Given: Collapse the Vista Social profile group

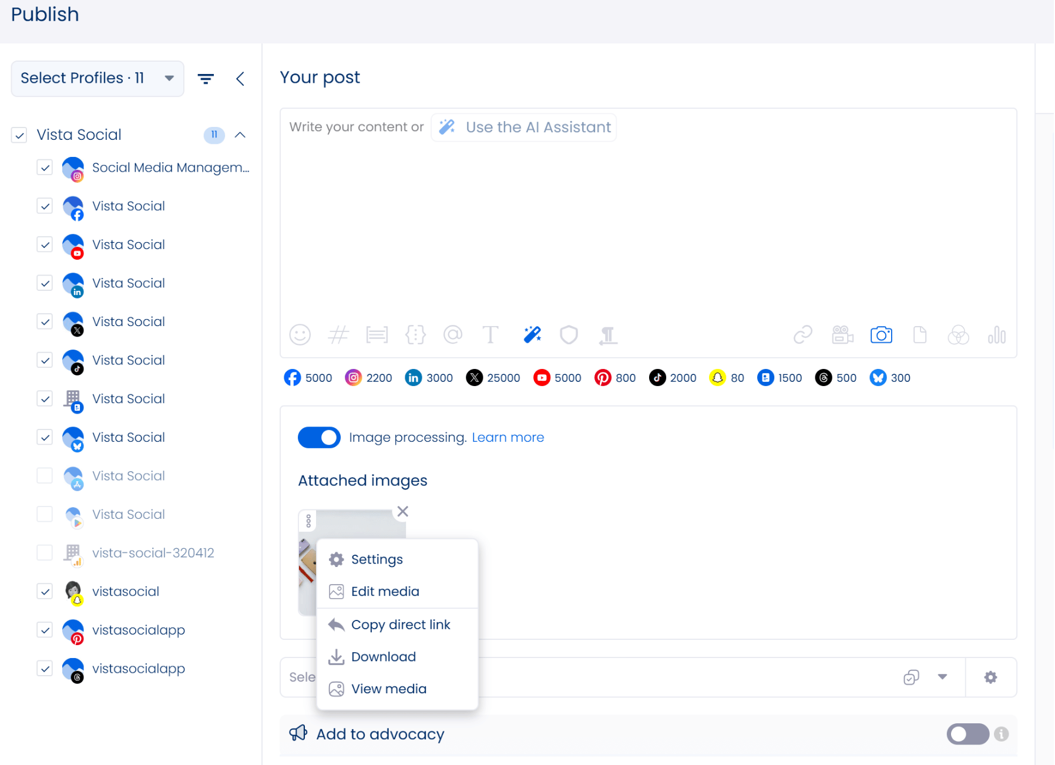Looking at the screenshot, I should click(x=240, y=135).
